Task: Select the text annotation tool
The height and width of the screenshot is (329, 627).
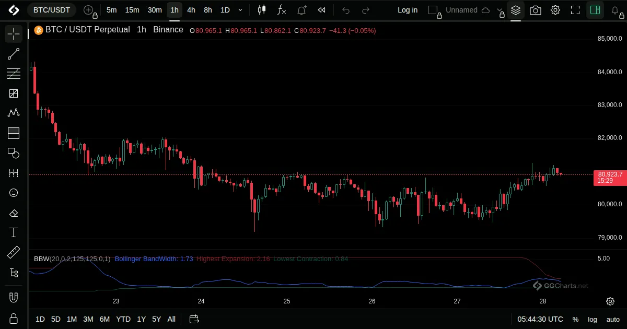Action: (14, 232)
